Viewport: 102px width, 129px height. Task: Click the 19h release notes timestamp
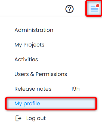click(75, 89)
